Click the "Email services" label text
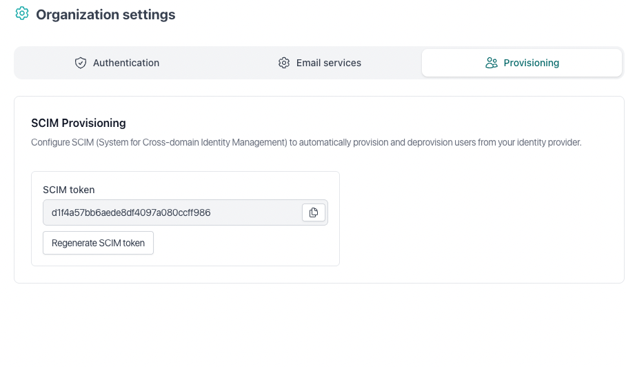626x367 pixels. click(x=329, y=63)
